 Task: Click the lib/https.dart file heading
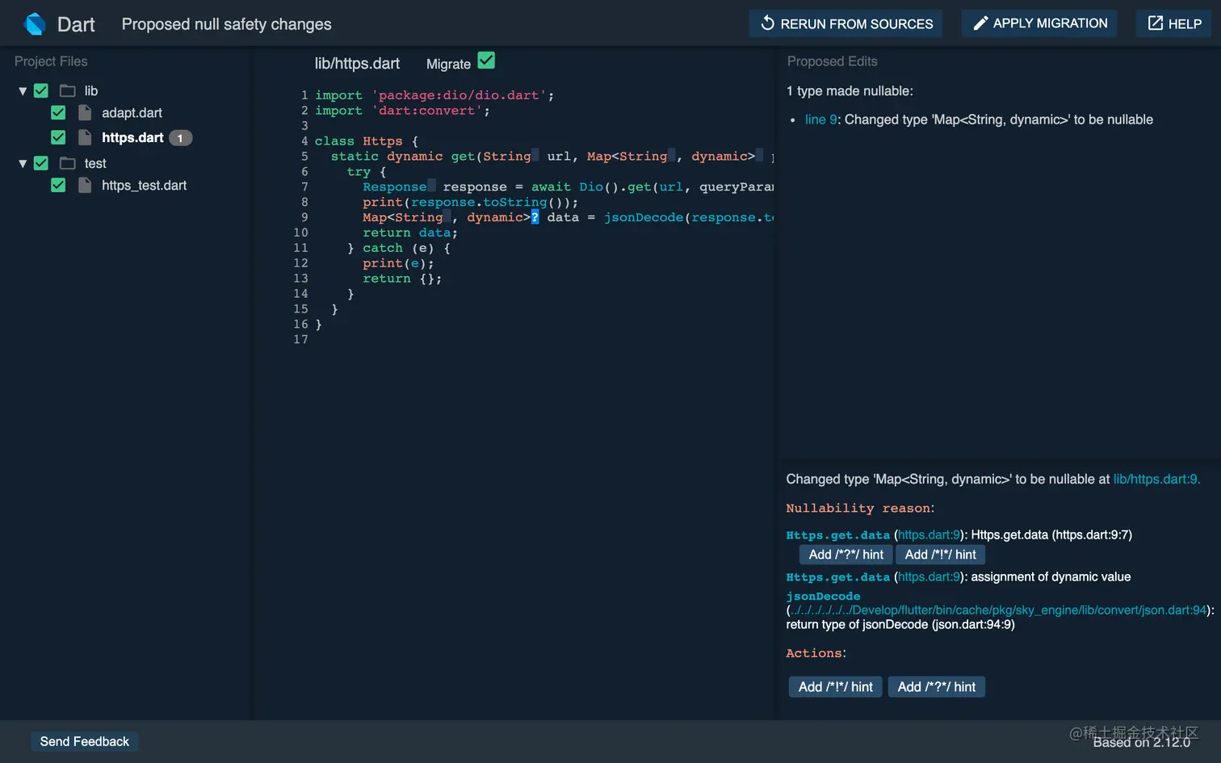pyautogui.click(x=357, y=64)
